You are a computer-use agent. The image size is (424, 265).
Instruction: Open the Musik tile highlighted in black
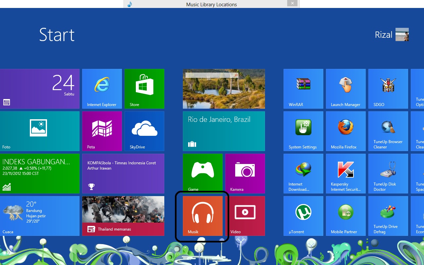(x=202, y=215)
